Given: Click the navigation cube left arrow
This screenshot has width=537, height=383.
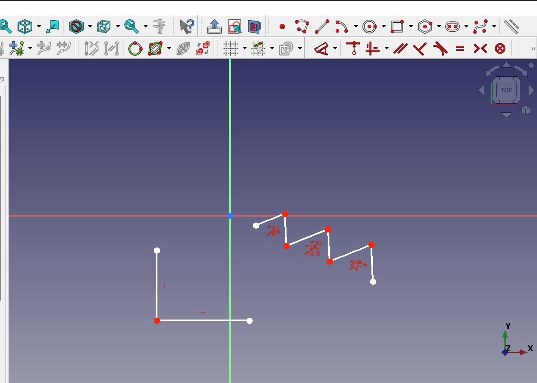Looking at the screenshot, I should coord(481,90).
